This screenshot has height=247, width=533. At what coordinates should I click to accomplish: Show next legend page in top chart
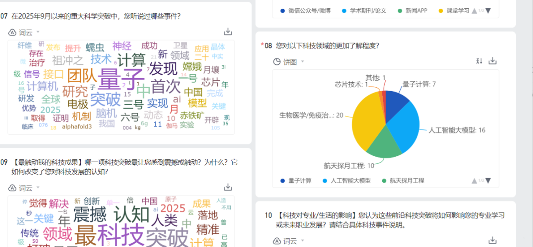click(488, 10)
